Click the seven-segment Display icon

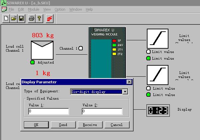[x=158, y=110]
